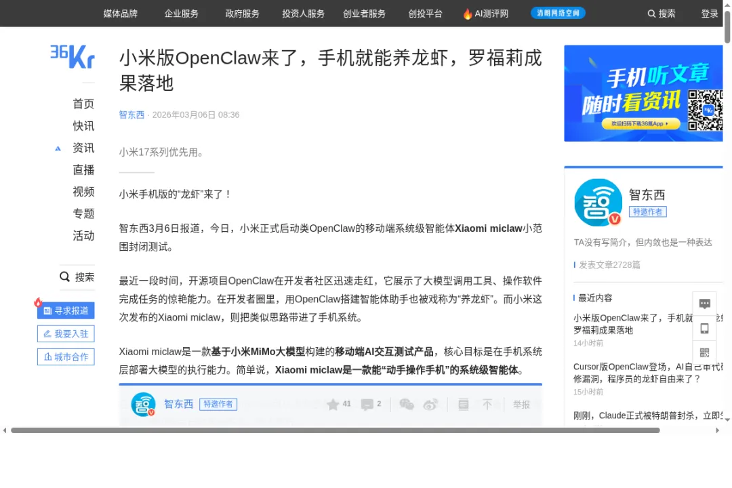The height and width of the screenshot is (488, 732).
Task: Click the horizontal scrollbar thumb
Action: tap(335, 430)
